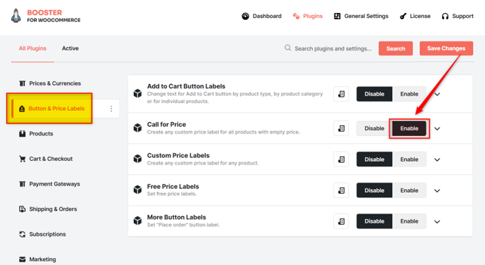Click the three-dot menu beside Button & Price Labels

(x=111, y=108)
